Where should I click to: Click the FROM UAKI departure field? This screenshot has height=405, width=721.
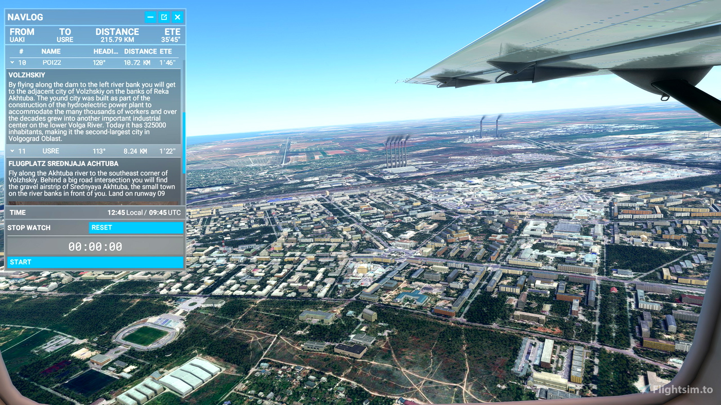[x=22, y=35]
